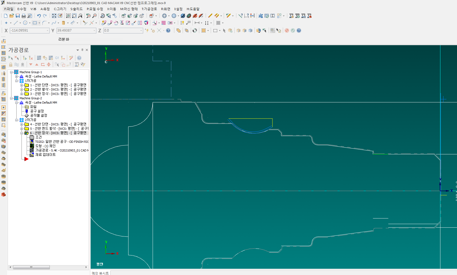This screenshot has height=275, width=457.
Task: Click the unzoom (minus magnifier) icon
Action: (x=94, y=16)
